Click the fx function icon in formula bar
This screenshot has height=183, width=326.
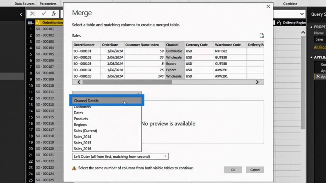[x=53, y=14]
